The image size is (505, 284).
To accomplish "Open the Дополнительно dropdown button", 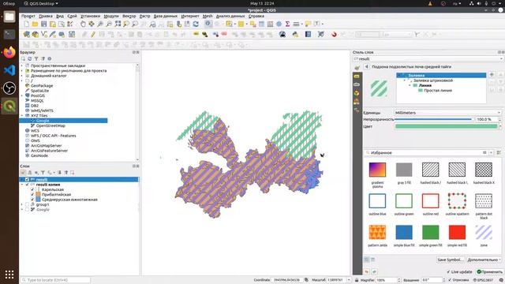I will (484, 260).
